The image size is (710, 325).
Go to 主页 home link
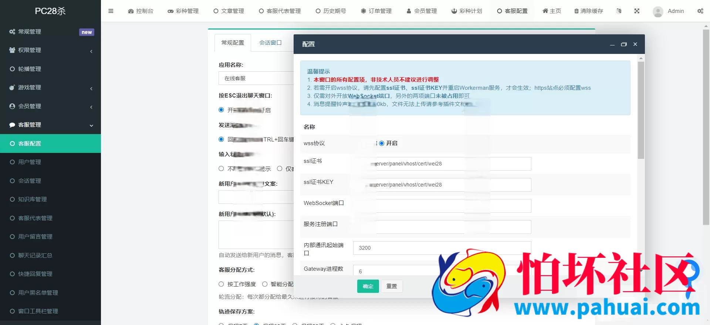click(552, 11)
